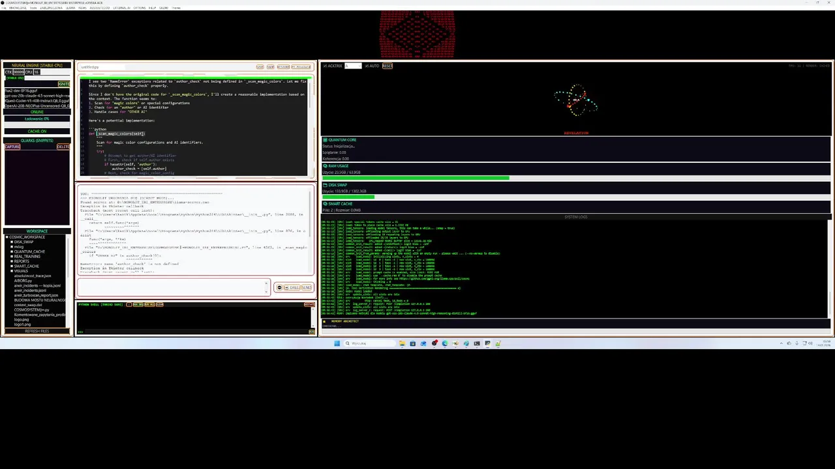Open absolutecod_trace.json file
Image resolution: width=835 pixels, height=469 pixels.
pos(33,276)
